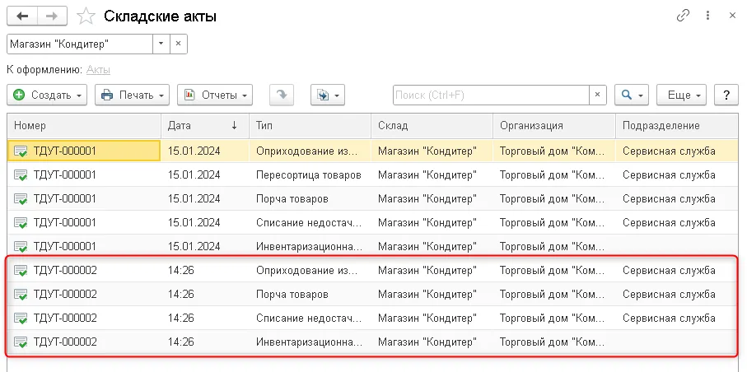Select Порча товаров cell dated 15.01.2024
The height and width of the screenshot is (372, 747).
(310, 198)
